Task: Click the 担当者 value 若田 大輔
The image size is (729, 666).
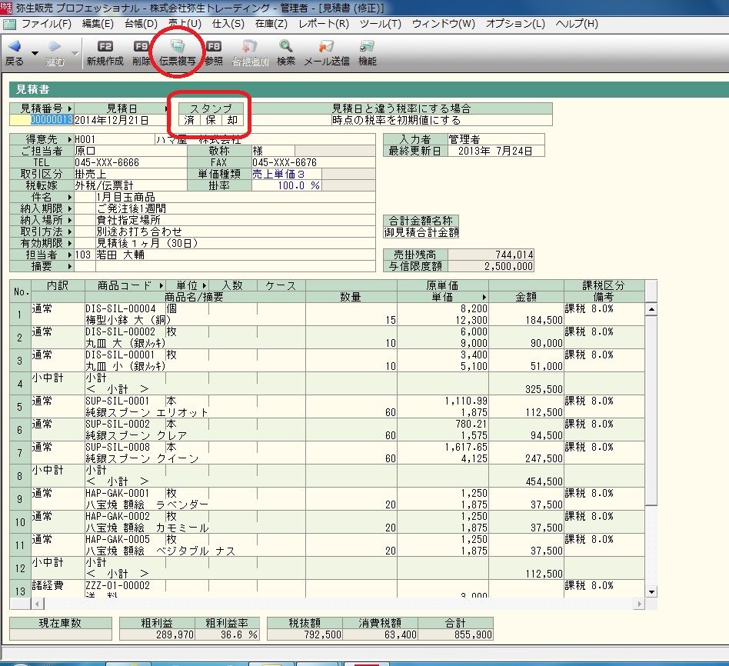Action: point(121,255)
